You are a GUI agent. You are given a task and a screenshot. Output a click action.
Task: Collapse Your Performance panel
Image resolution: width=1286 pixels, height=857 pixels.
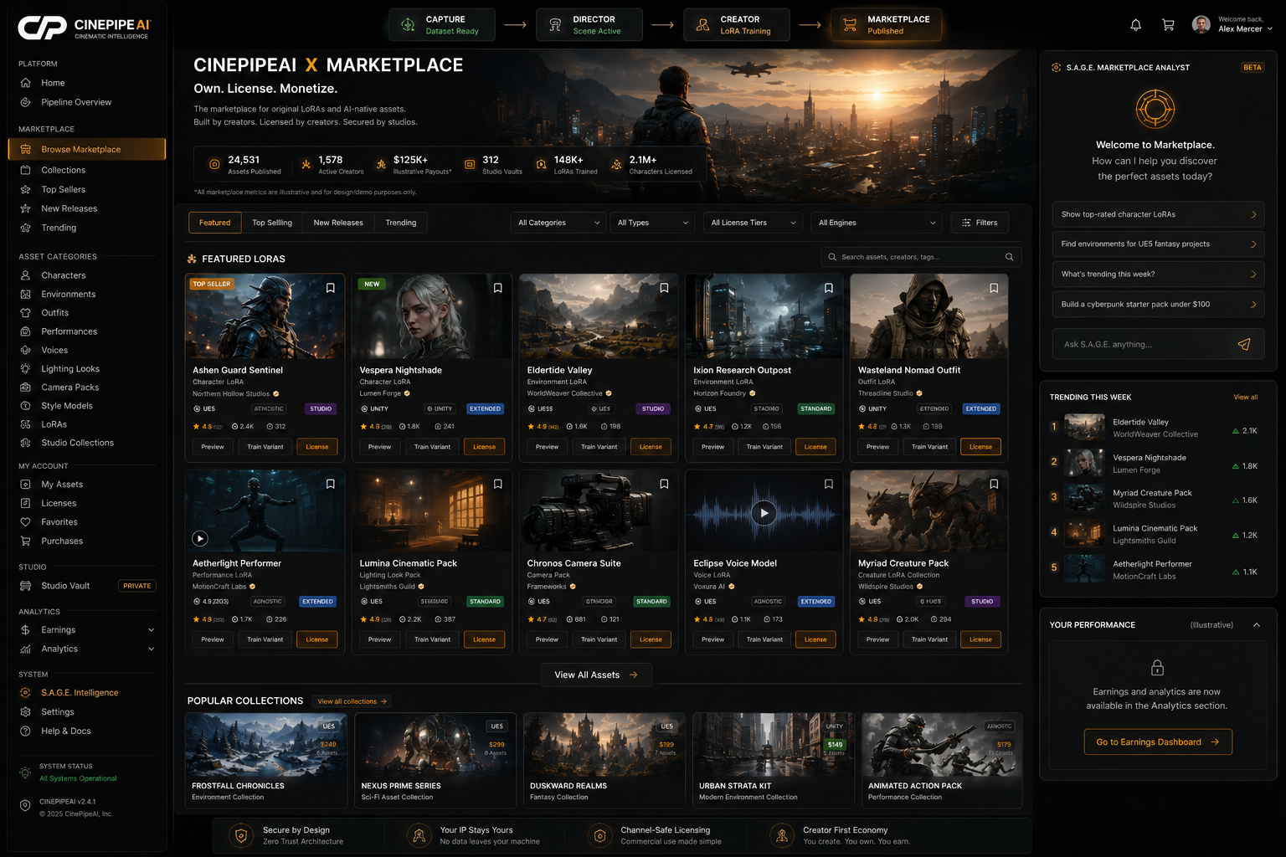[x=1257, y=625]
